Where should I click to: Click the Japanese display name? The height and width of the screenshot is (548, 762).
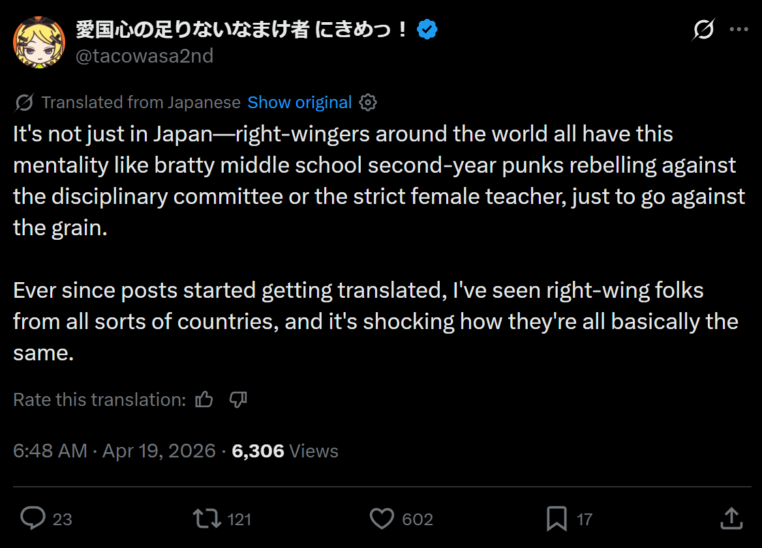[241, 29]
